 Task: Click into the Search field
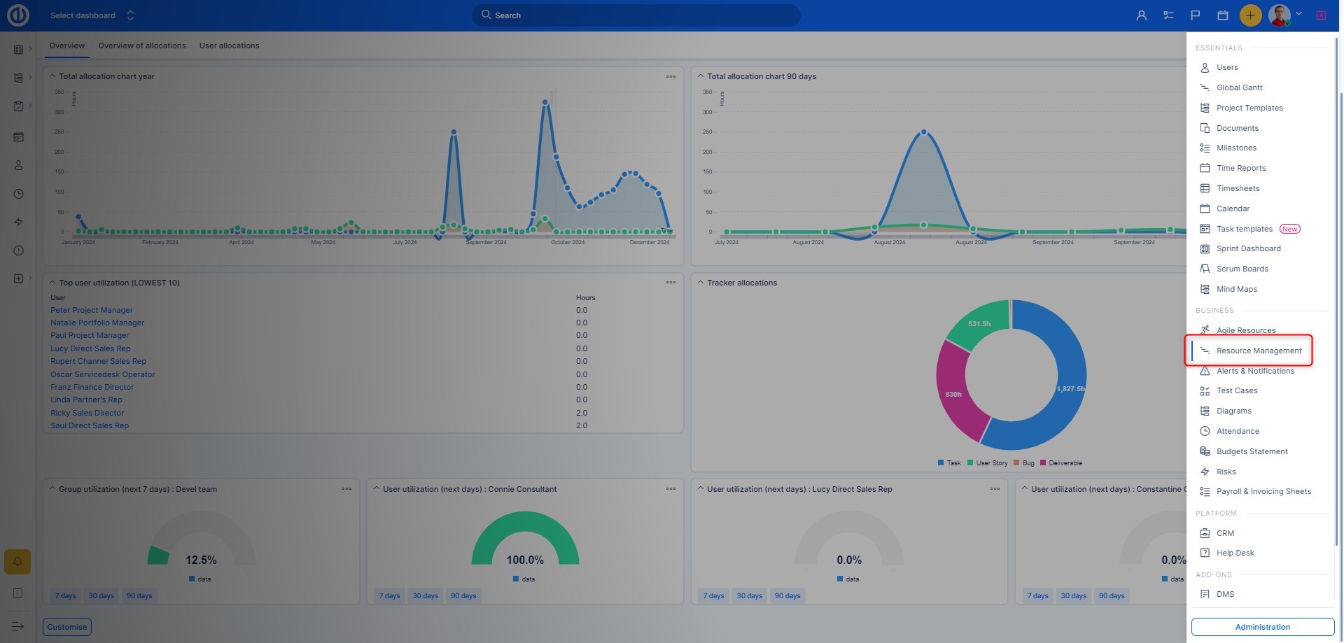[636, 15]
